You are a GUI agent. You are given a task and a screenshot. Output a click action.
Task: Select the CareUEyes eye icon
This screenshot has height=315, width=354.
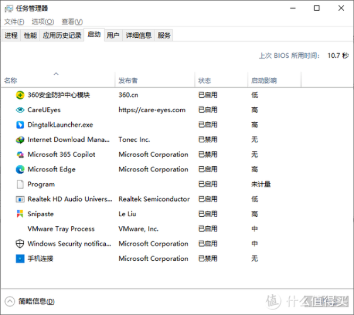click(x=20, y=110)
